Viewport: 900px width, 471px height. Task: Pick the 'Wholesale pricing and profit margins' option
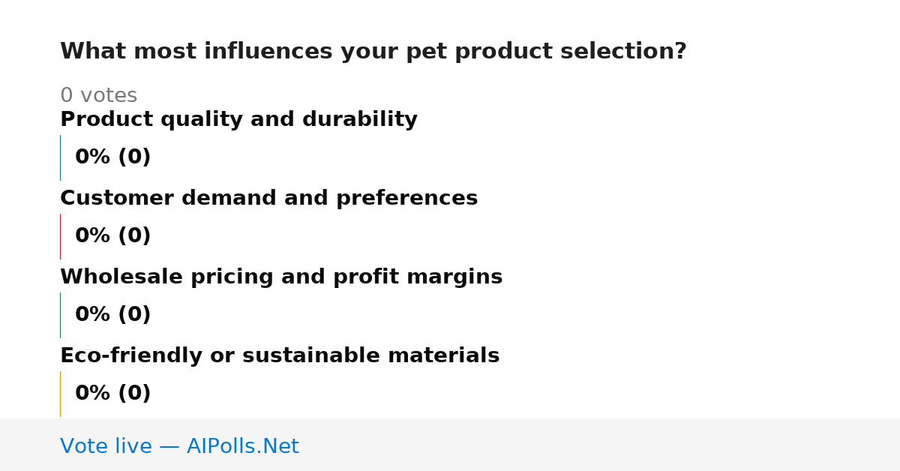point(281,277)
